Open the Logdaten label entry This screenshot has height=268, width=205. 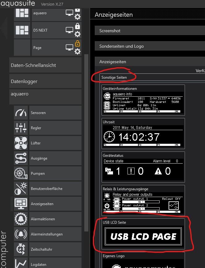[55, 263]
